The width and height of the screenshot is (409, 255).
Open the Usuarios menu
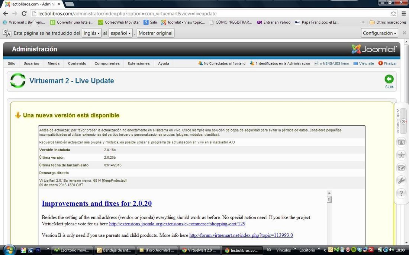coord(31,63)
